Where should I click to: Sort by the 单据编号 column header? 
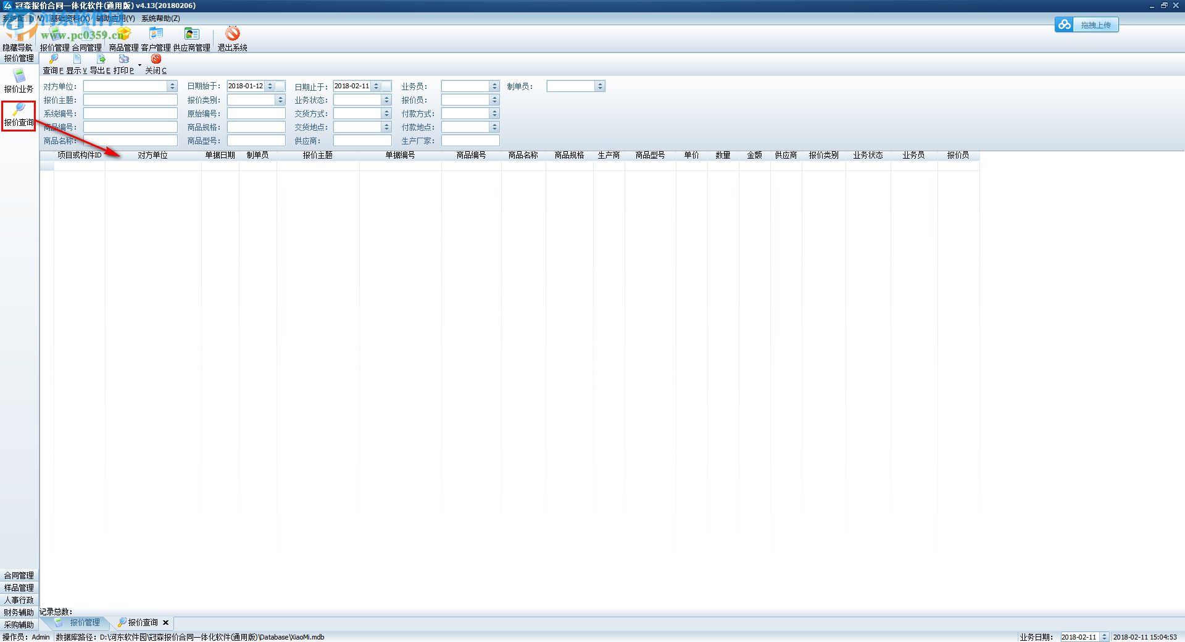[x=401, y=156]
